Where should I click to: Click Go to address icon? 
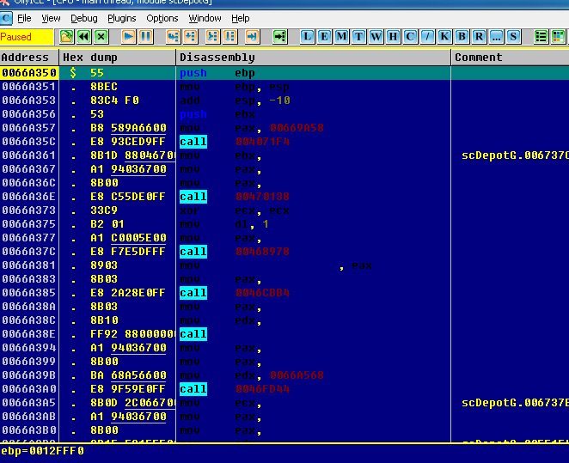[x=280, y=37]
